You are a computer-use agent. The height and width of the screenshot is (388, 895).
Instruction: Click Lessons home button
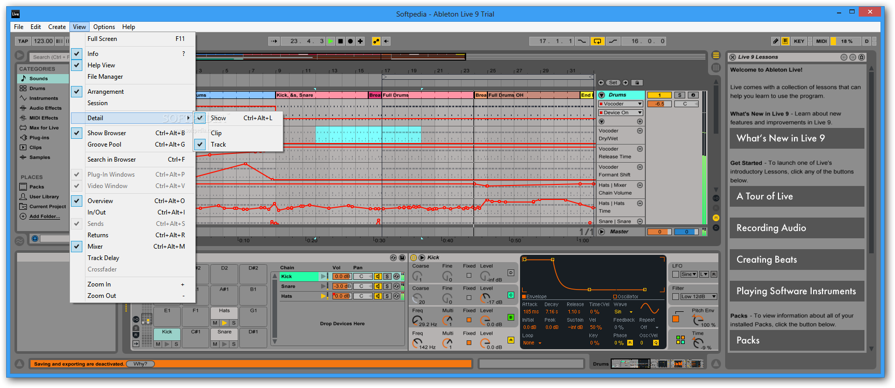(862, 57)
